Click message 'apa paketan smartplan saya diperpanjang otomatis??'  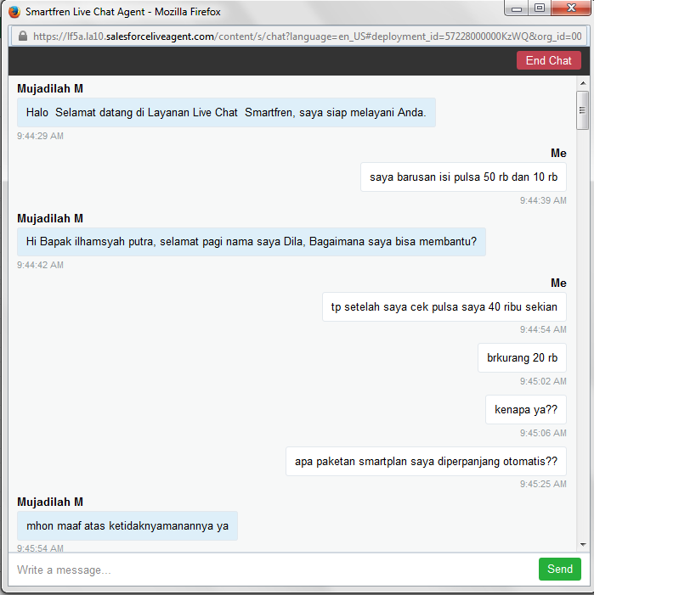[426, 462]
